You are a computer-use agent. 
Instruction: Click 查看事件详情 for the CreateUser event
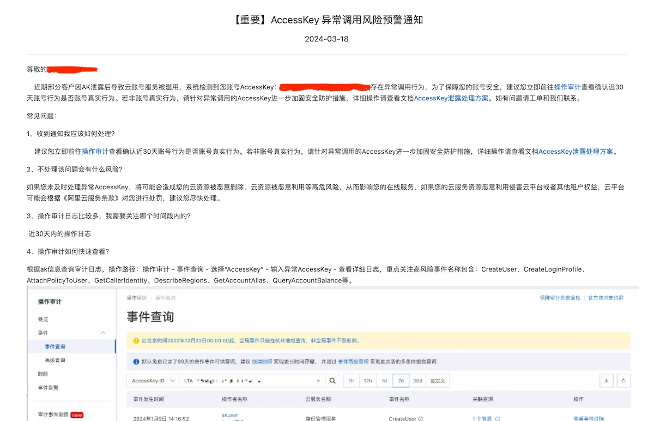click(589, 419)
